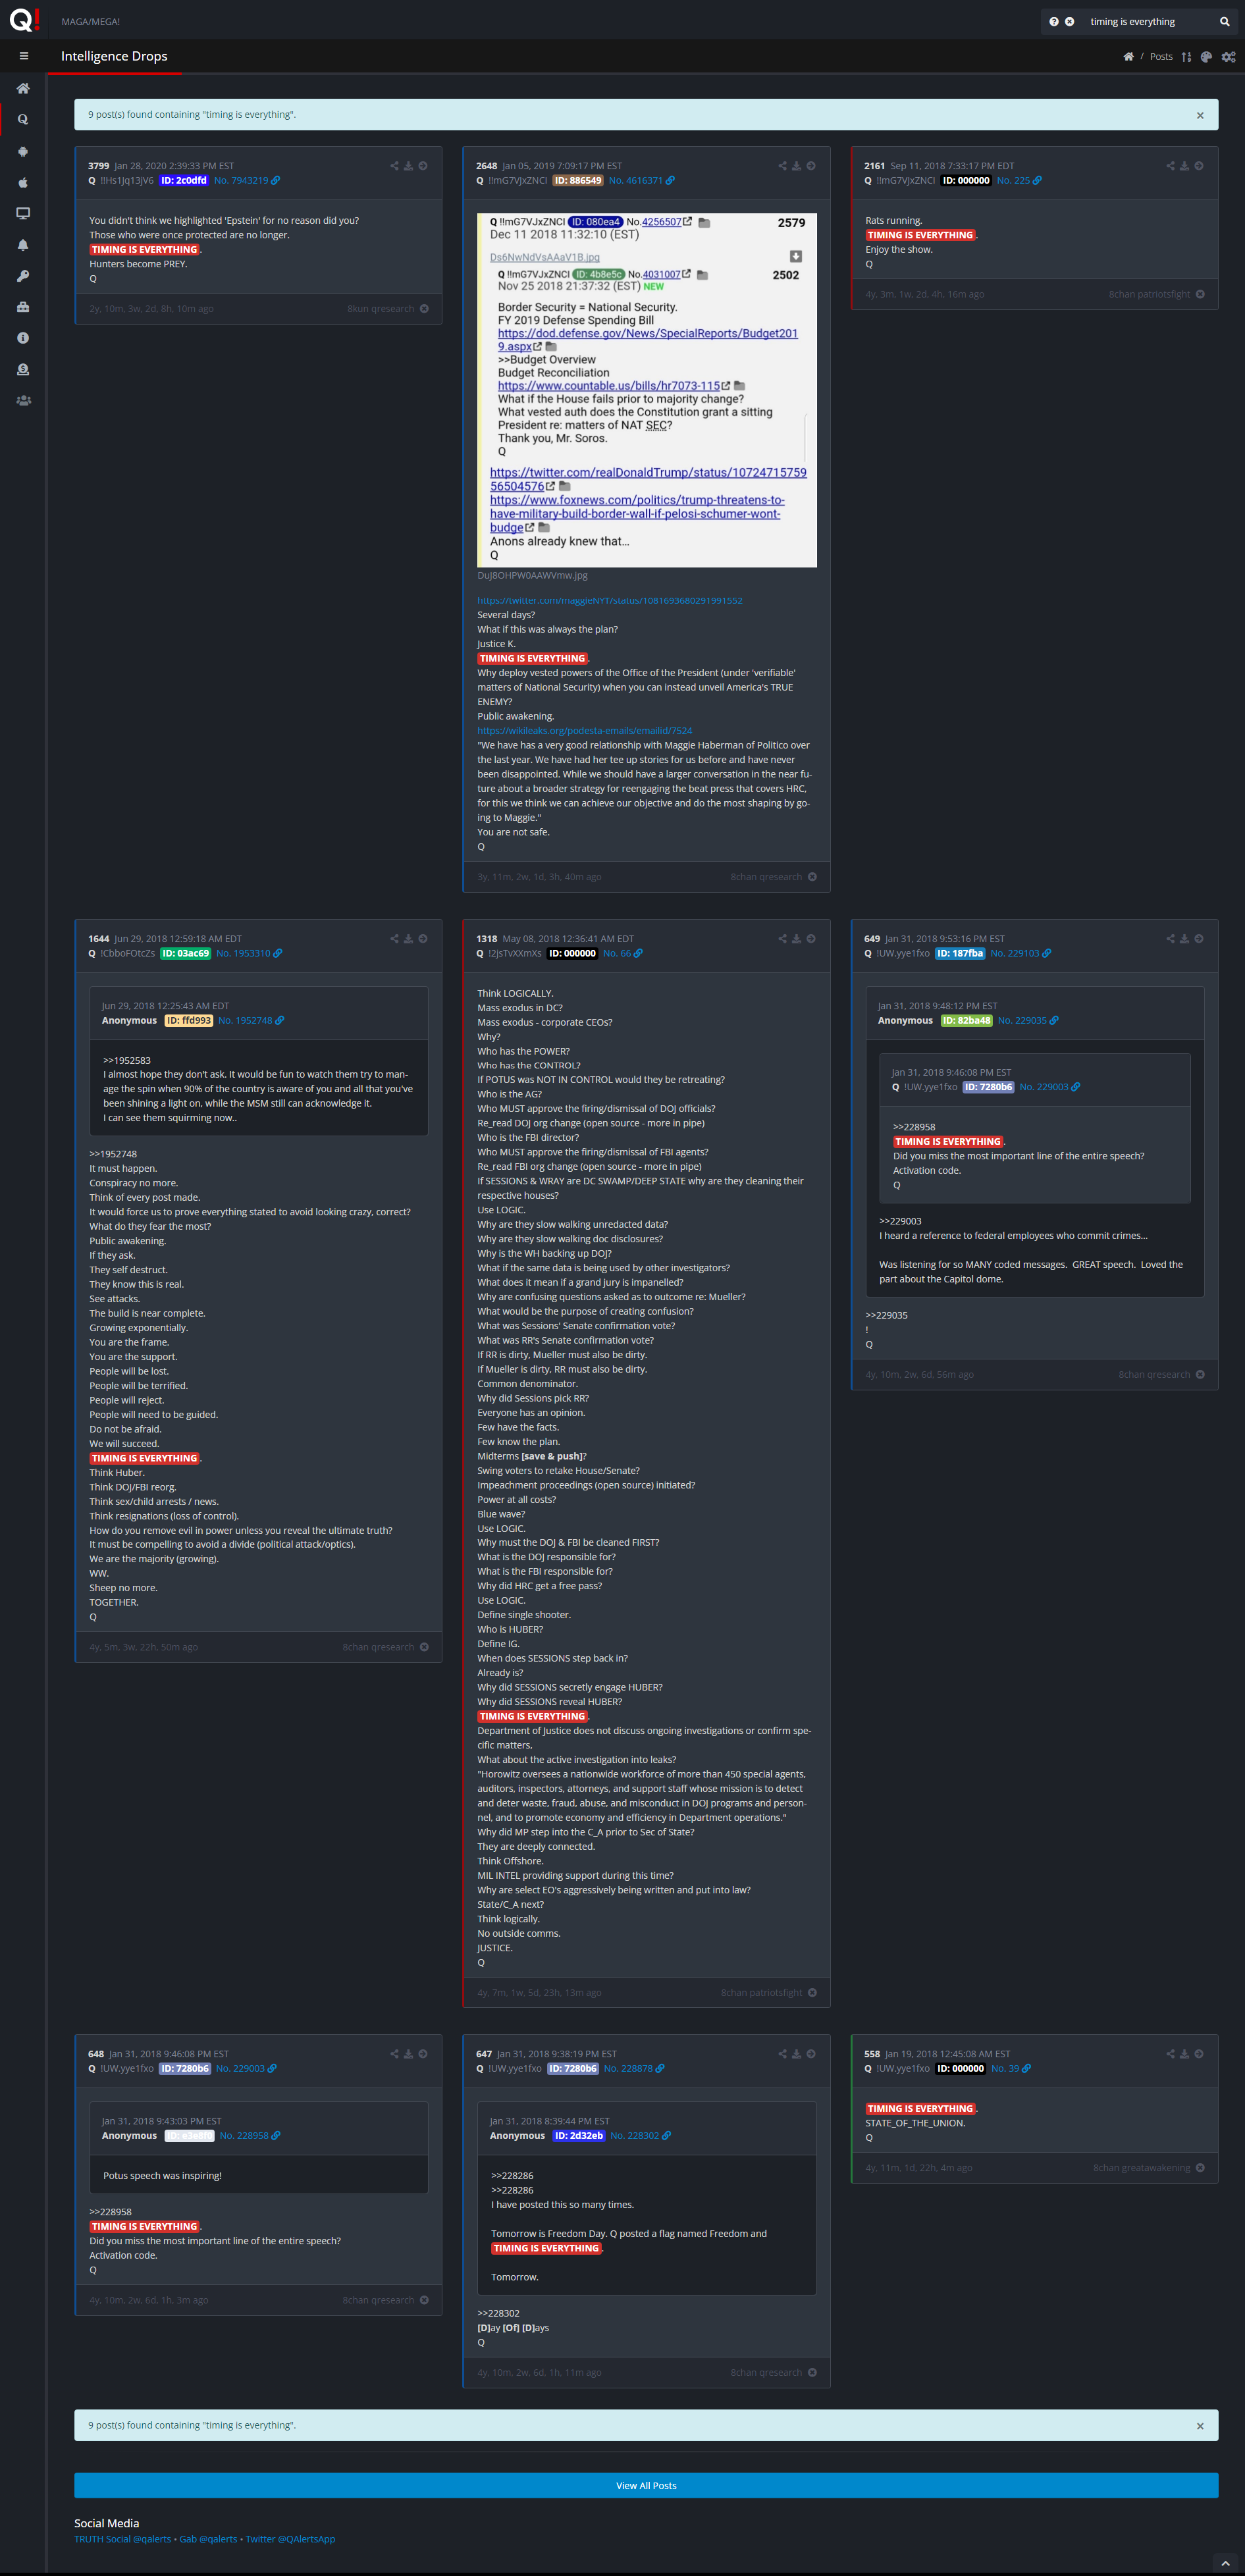Open the wikileaks podesta-emails link
Screen dimensions: 1245x2576
[584, 730]
